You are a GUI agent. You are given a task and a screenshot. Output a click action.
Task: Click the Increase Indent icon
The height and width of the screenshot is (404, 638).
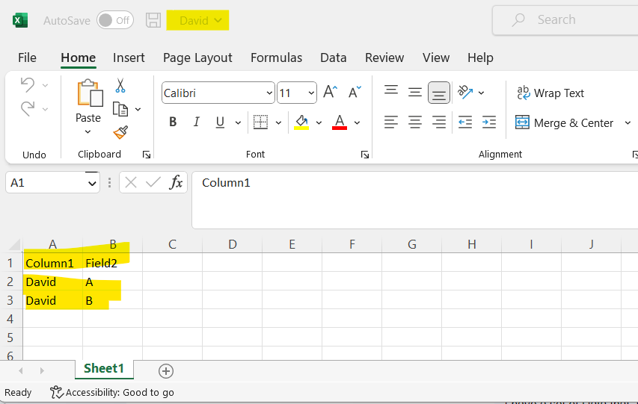pyautogui.click(x=489, y=122)
